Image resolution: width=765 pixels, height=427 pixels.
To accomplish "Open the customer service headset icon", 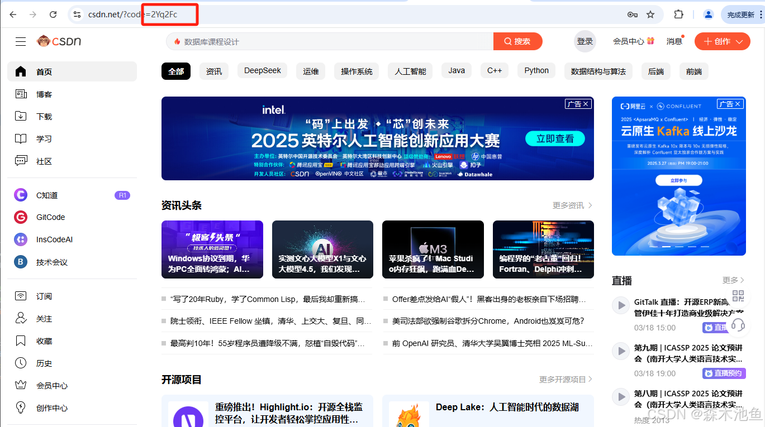I will coord(738,325).
